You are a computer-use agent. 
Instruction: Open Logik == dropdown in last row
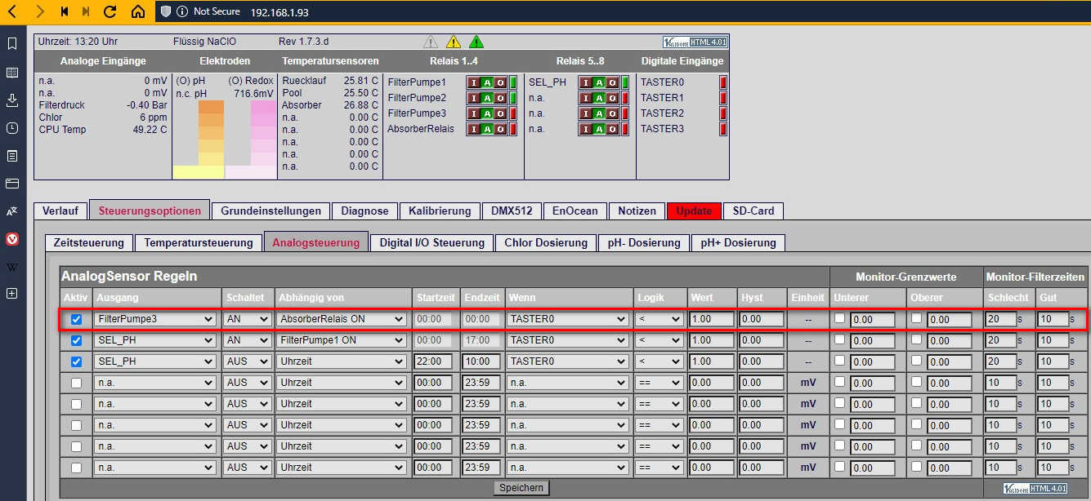(660, 468)
